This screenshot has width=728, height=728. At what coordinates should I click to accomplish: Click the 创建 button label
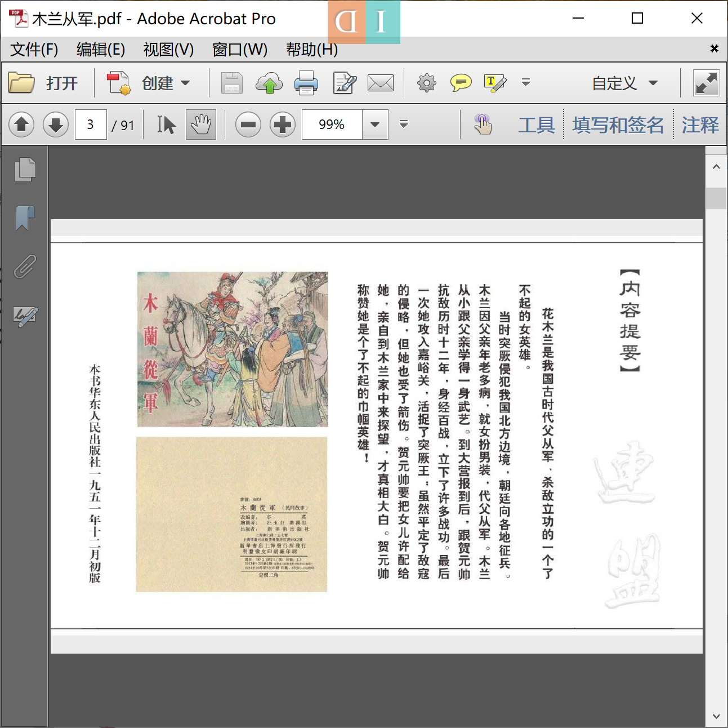click(x=158, y=83)
